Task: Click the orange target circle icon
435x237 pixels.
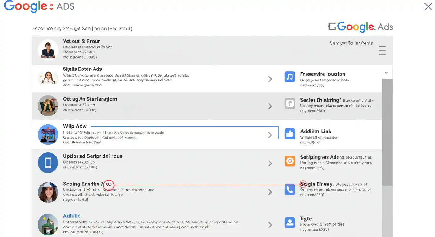Action: tap(289, 161)
